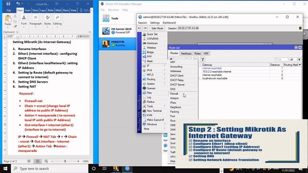Click the WinBox undo arrow

click(140, 28)
